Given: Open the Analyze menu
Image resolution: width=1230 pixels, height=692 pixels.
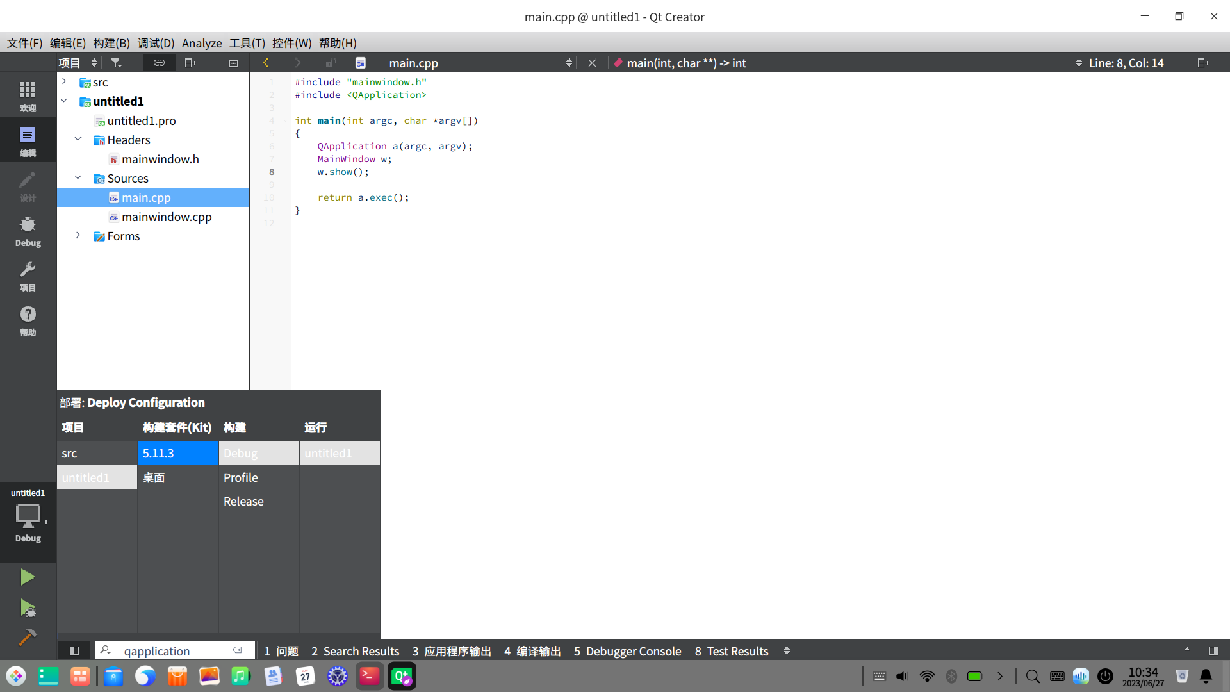Looking at the screenshot, I should [x=201, y=43].
